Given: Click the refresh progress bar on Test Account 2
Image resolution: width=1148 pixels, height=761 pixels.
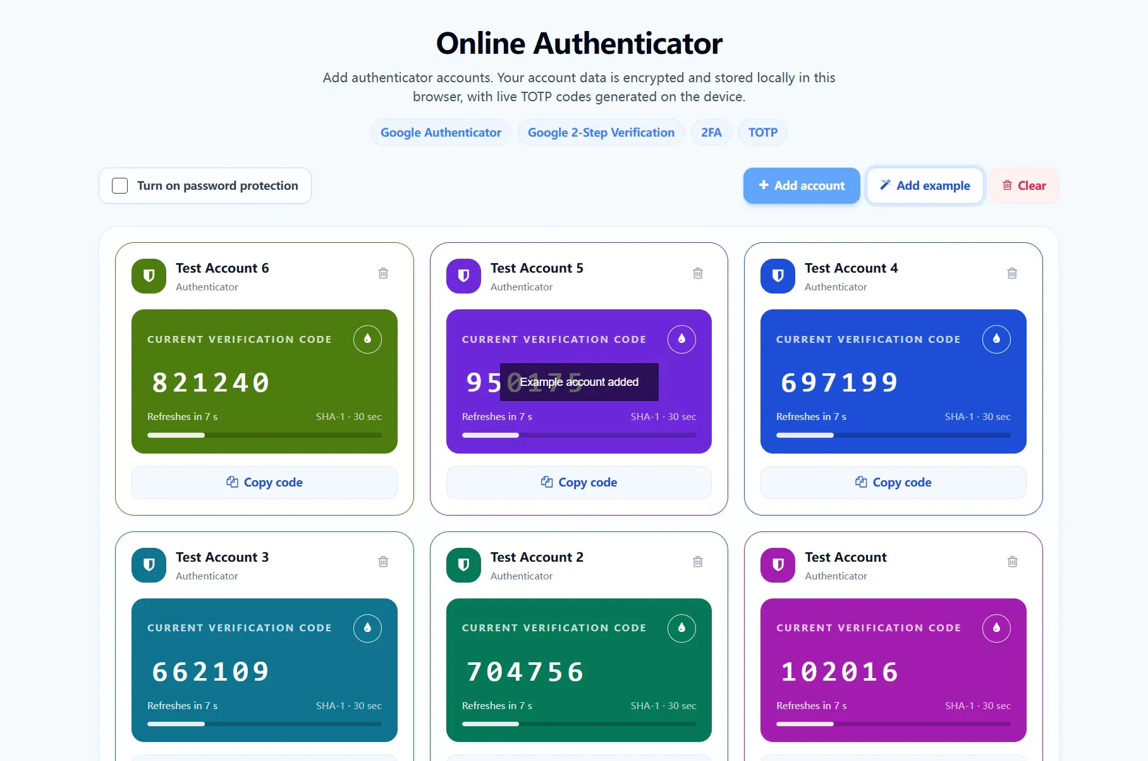Looking at the screenshot, I should (579, 724).
